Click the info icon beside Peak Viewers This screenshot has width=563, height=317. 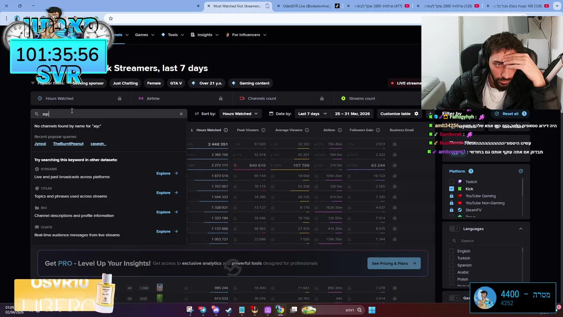click(x=263, y=130)
